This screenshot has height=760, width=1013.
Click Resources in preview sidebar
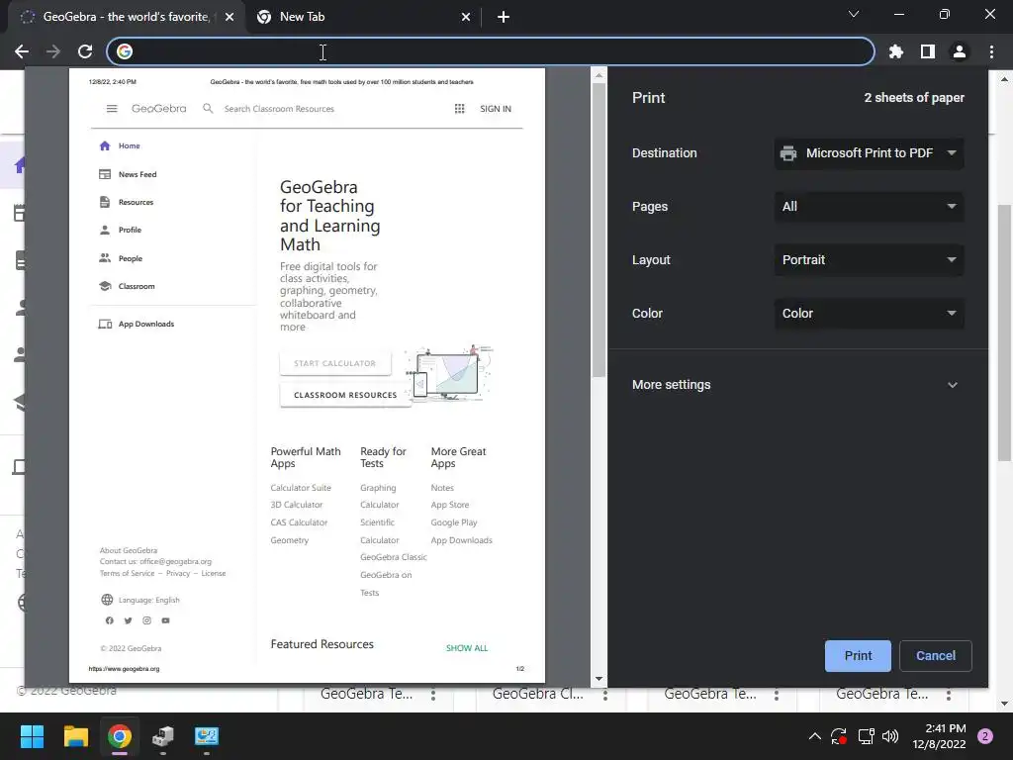click(127, 202)
